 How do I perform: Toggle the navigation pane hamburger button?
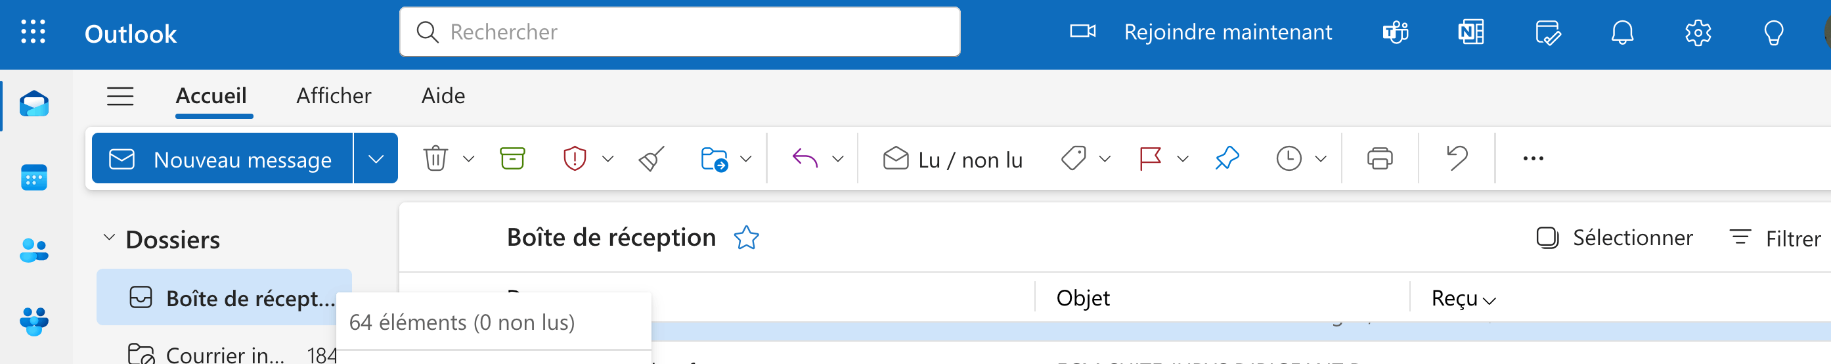point(120,96)
